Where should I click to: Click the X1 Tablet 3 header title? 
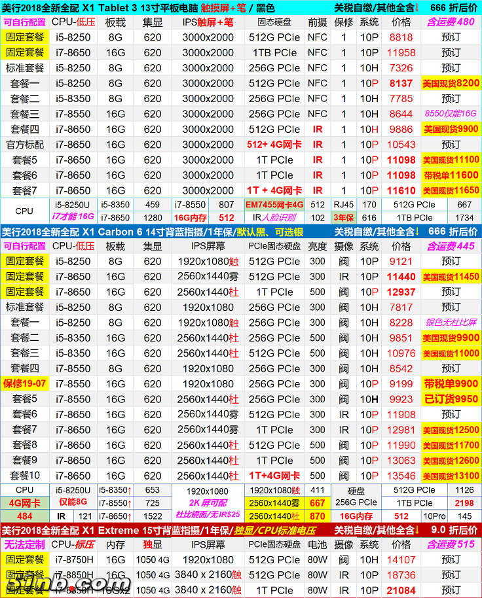click(x=138, y=7)
